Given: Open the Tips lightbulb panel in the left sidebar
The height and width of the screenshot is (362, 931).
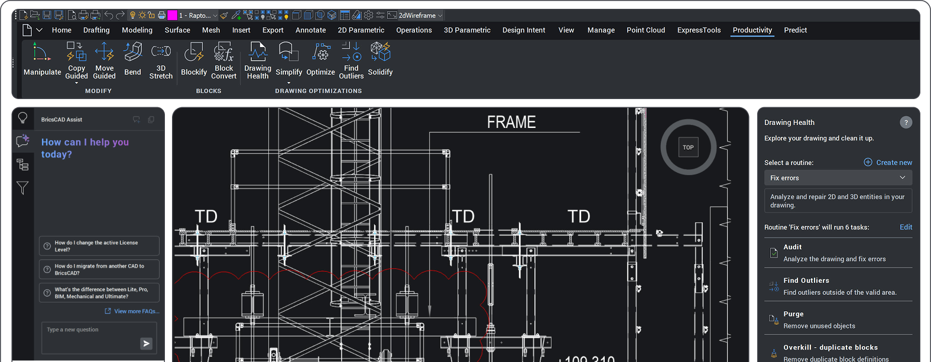Looking at the screenshot, I should pyautogui.click(x=22, y=117).
